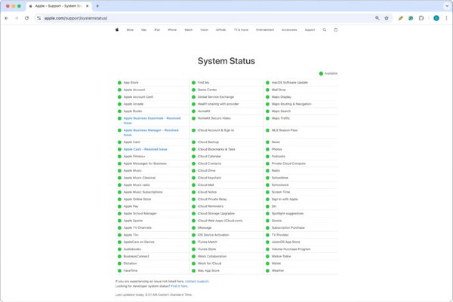The height and width of the screenshot is (302, 453).
Task: Open Apple Cash Resolved Issue link
Action: click(x=145, y=149)
